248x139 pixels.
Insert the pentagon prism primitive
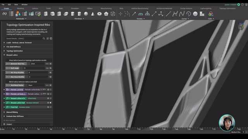click(x=106, y=14)
